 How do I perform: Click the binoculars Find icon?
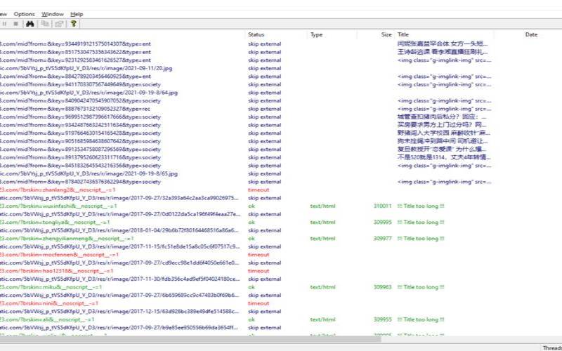[30, 24]
